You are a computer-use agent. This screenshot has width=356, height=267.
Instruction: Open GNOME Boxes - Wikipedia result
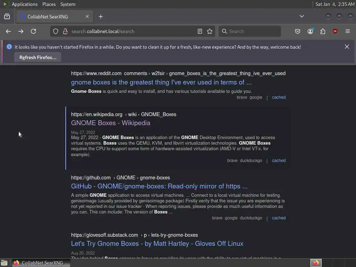(111, 123)
